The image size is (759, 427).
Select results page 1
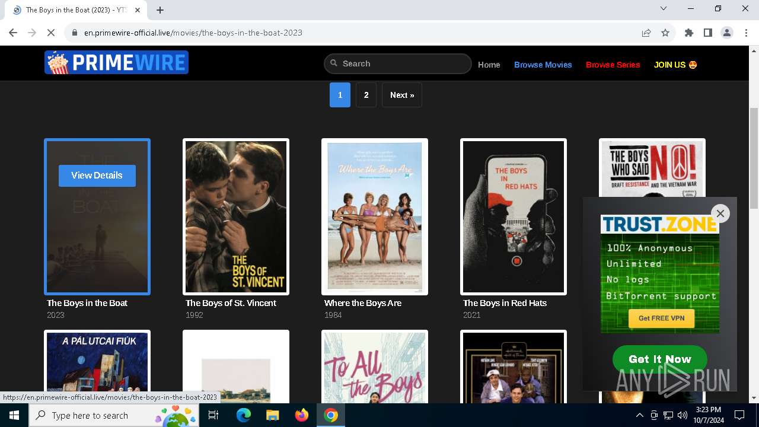point(340,95)
